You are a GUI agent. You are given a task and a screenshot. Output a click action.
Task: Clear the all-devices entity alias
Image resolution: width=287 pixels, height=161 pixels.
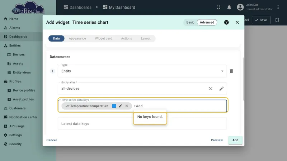coord(211,88)
